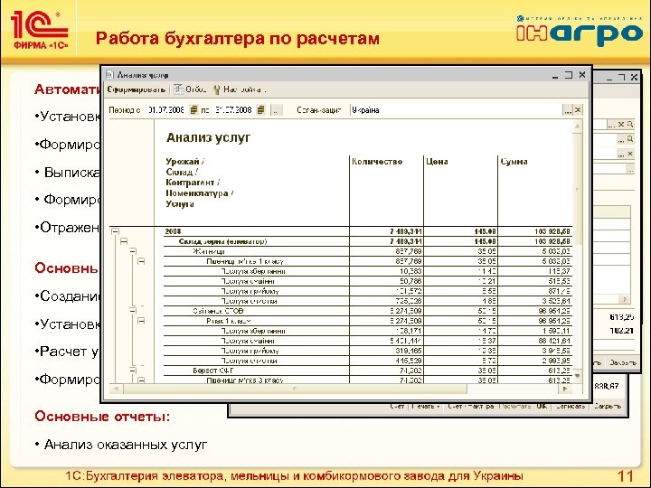
Task: Open Организация selection ellipsis button
Action: (x=567, y=110)
